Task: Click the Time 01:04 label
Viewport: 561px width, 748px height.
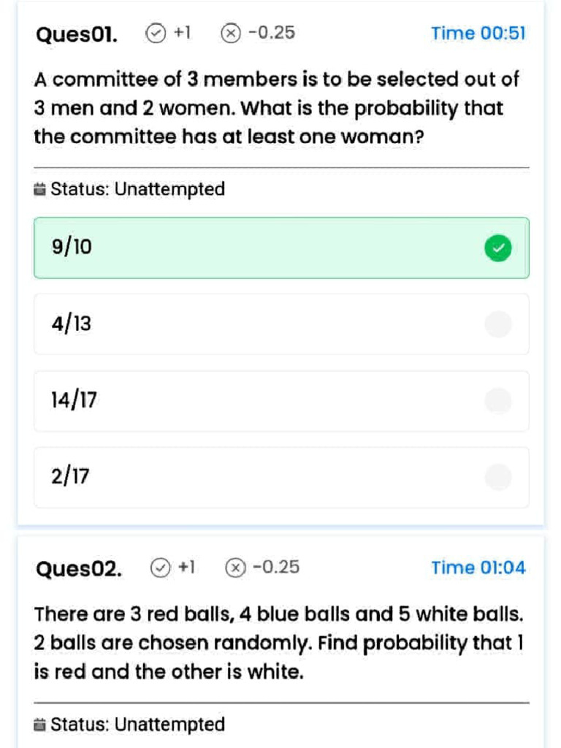Action: point(478,568)
